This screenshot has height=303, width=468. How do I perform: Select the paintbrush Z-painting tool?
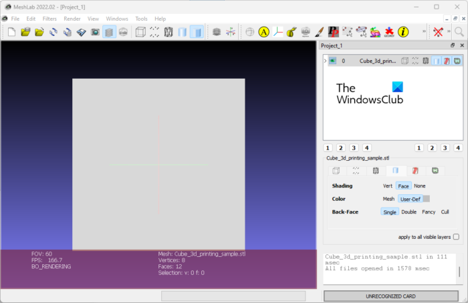point(320,32)
